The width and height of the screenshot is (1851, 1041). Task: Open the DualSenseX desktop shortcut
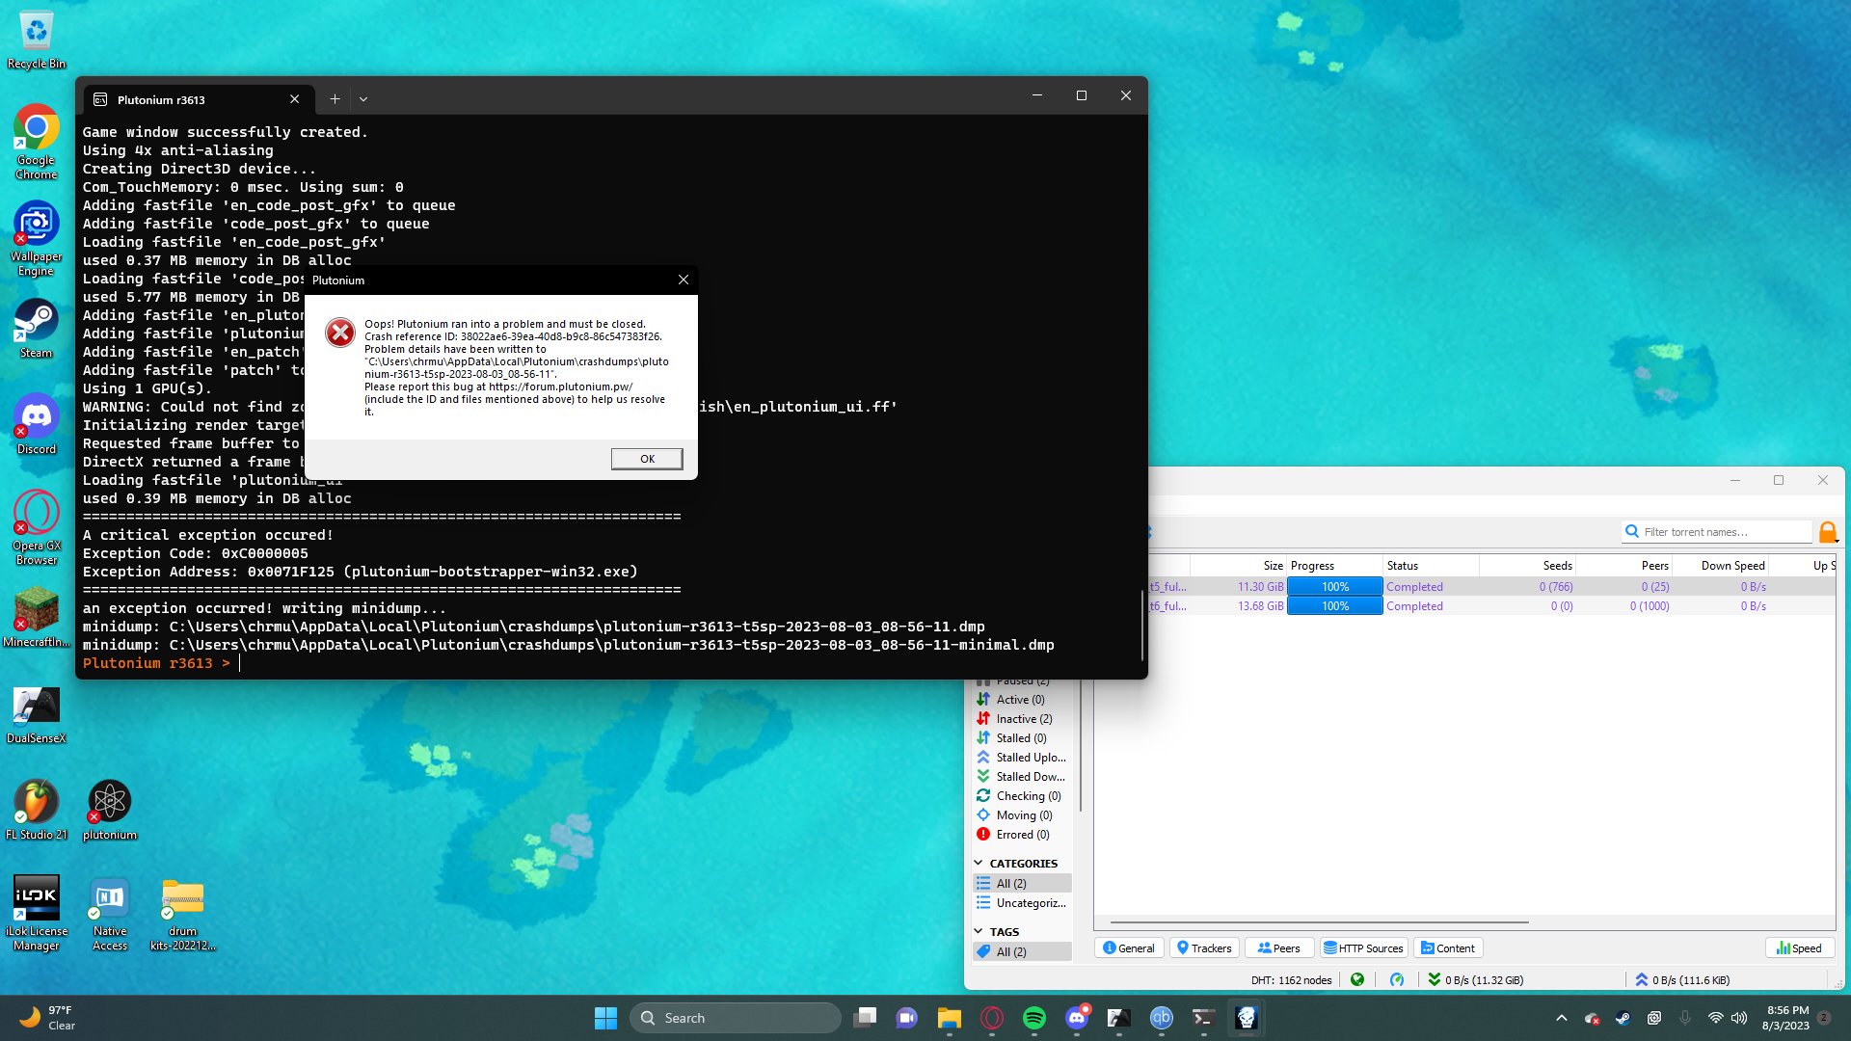36,713
